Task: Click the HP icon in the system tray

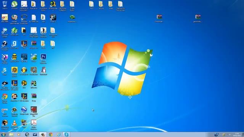Action: 216,135
